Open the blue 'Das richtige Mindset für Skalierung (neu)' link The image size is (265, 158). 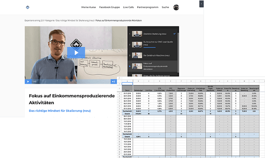(60, 111)
